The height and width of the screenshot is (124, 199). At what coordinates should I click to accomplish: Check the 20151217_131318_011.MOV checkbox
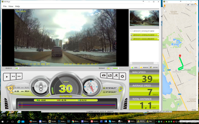132,31
